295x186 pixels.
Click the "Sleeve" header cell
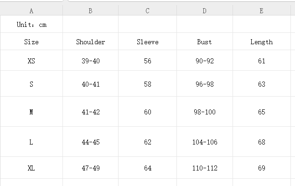pyautogui.click(x=147, y=42)
